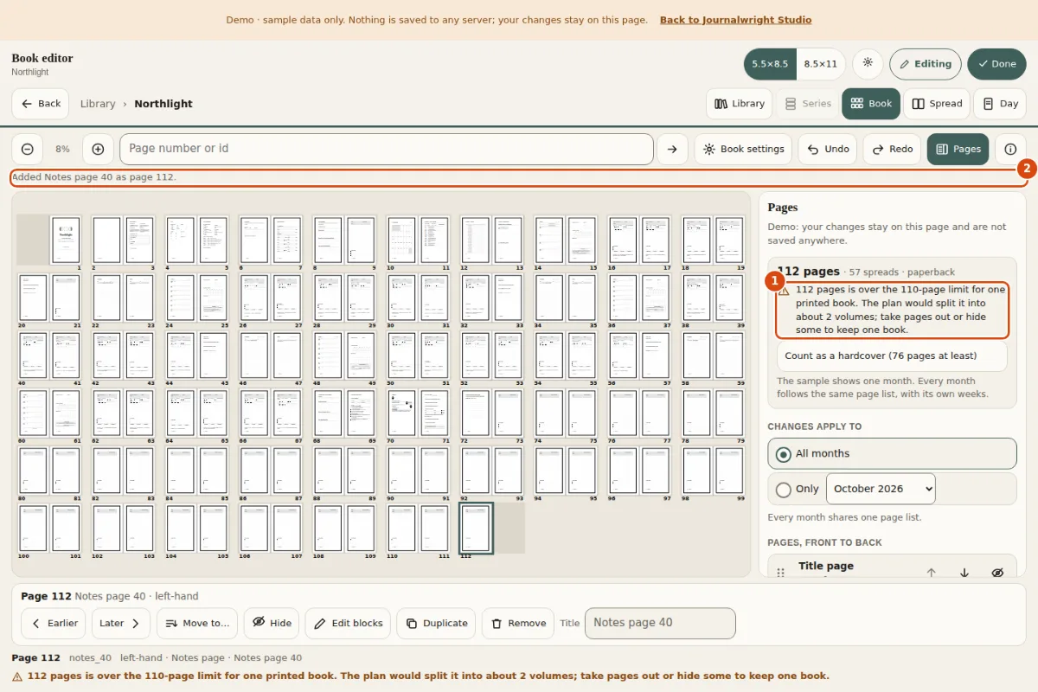This screenshot has width=1038, height=692.
Task: Toggle the light/dark theme sun icon
Action: (x=868, y=63)
